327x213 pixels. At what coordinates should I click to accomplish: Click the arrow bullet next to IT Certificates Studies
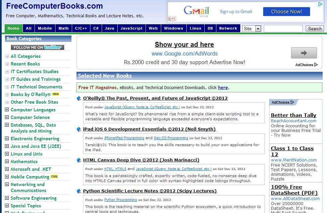point(7,71)
